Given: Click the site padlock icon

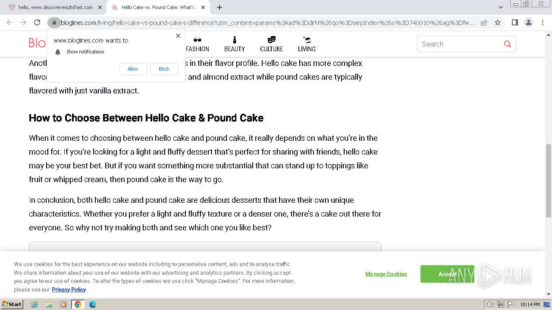Looking at the screenshot, I should (x=54, y=22).
